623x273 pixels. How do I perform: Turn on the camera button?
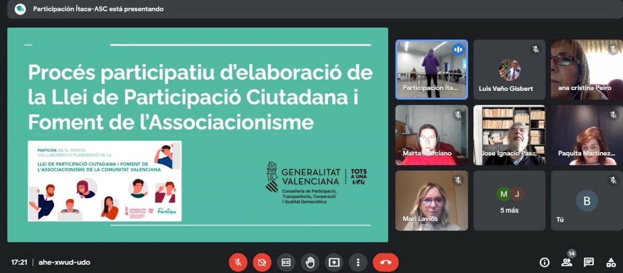tap(262, 262)
